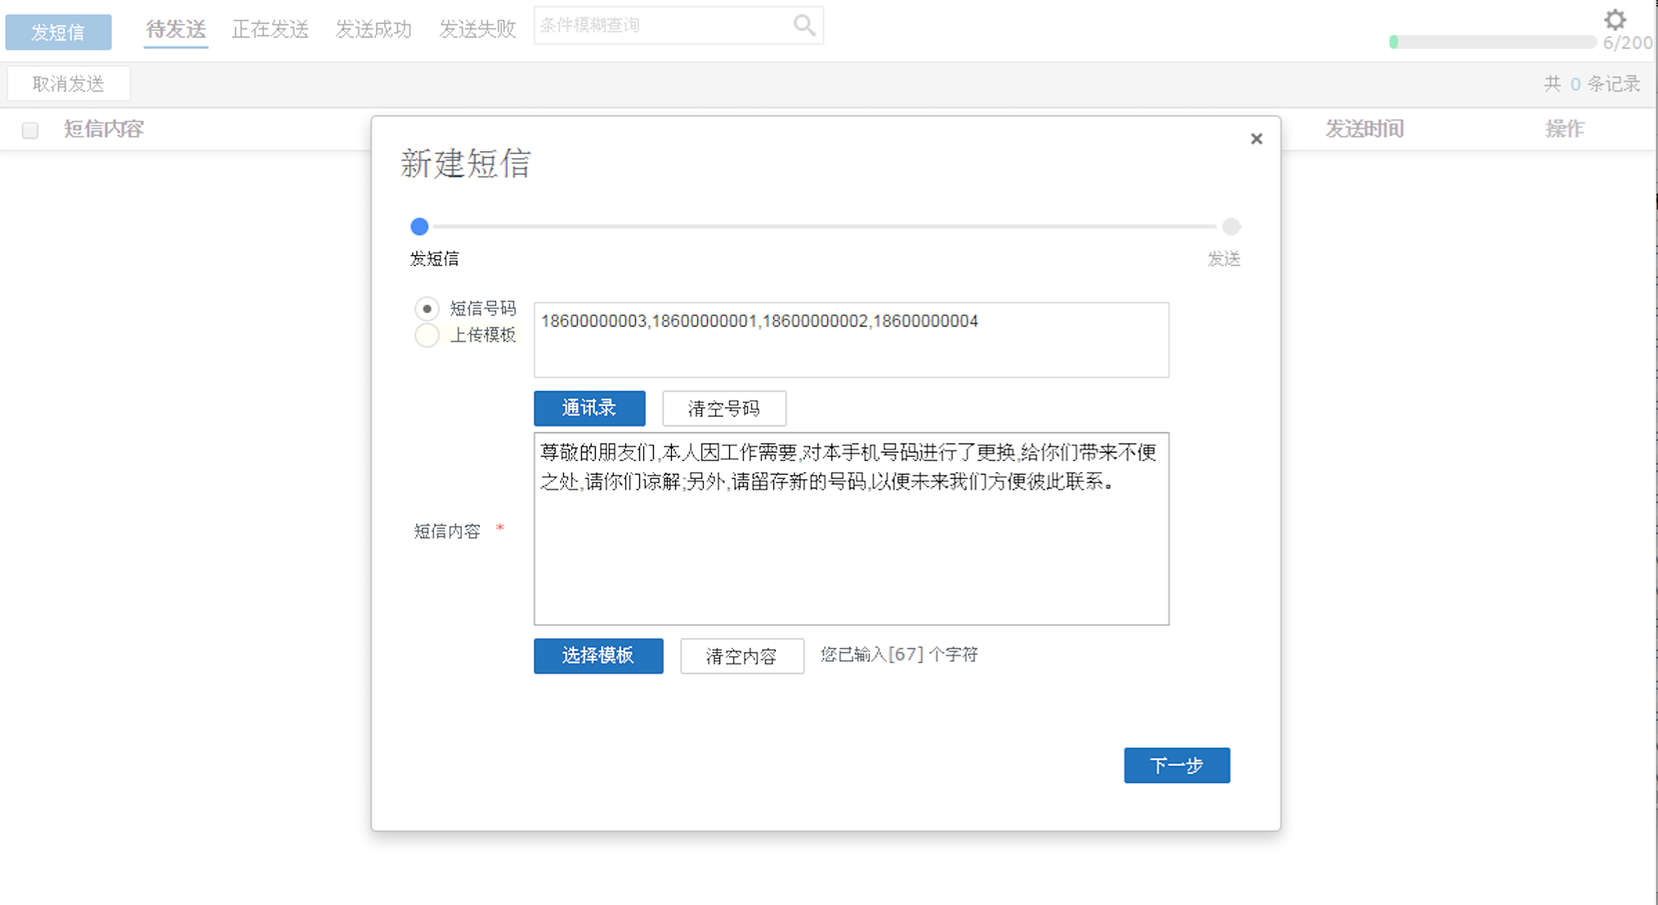Open the settings gear icon
1658x905 pixels.
[x=1615, y=20]
